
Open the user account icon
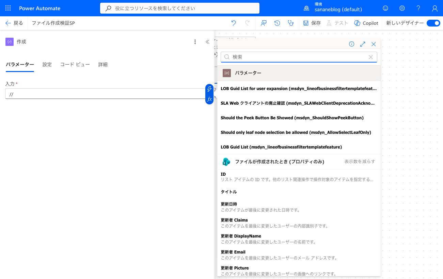click(x=435, y=8)
